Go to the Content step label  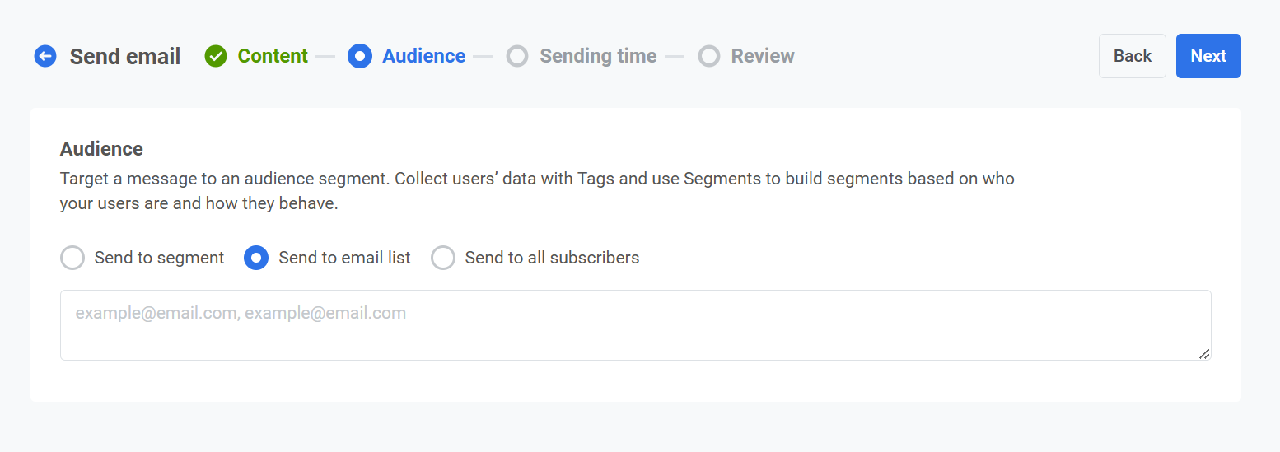click(x=273, y=56)
